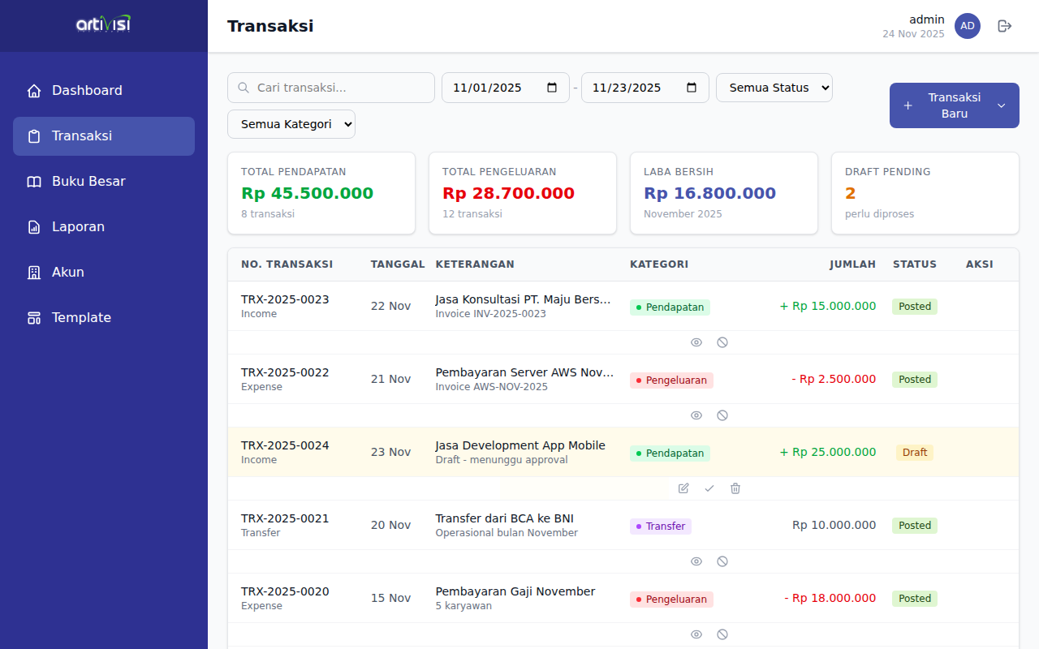Click the Akun building icon in sidebar
The width and height of the screenshot is (1039, 649).
(x=33, y=273)
